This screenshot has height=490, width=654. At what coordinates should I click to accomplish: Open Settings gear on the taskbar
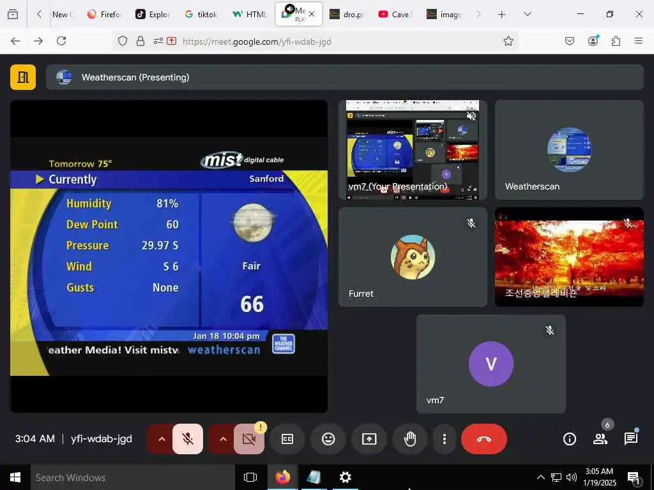(346, 477)
